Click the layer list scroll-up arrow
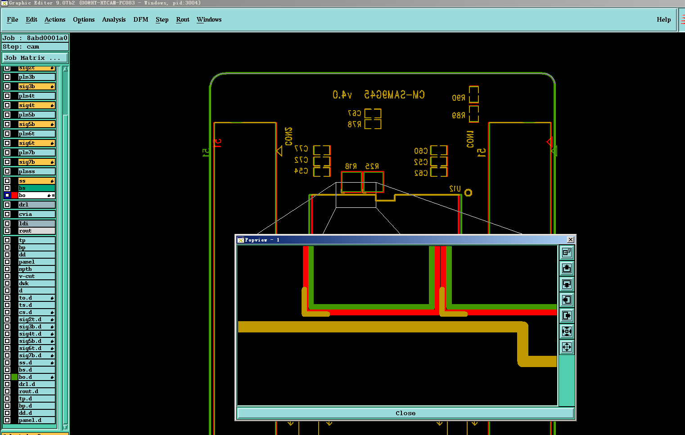This screenshot has height=435, width=685. [x=66, y=69]
